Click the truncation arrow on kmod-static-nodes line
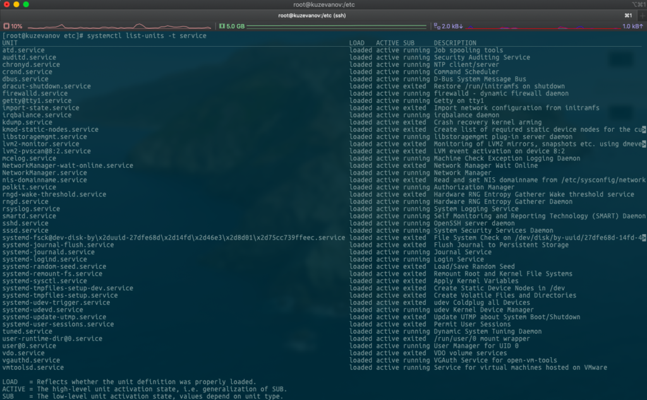This screenshot has width=647, height=400. [x=644, y=129]
